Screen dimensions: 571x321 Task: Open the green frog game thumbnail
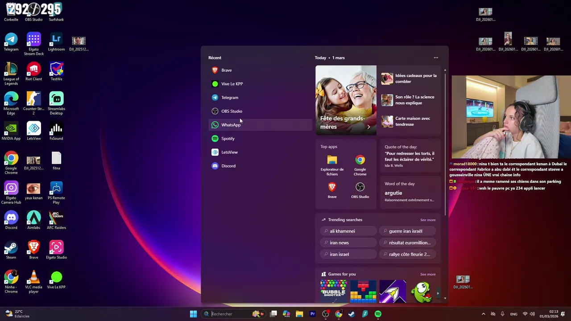pyautogui.click(x=422, y=291)
